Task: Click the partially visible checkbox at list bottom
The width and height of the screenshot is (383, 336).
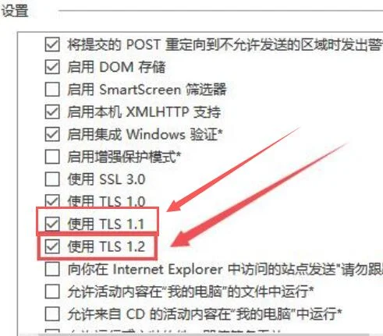Action: pos(52,332)
